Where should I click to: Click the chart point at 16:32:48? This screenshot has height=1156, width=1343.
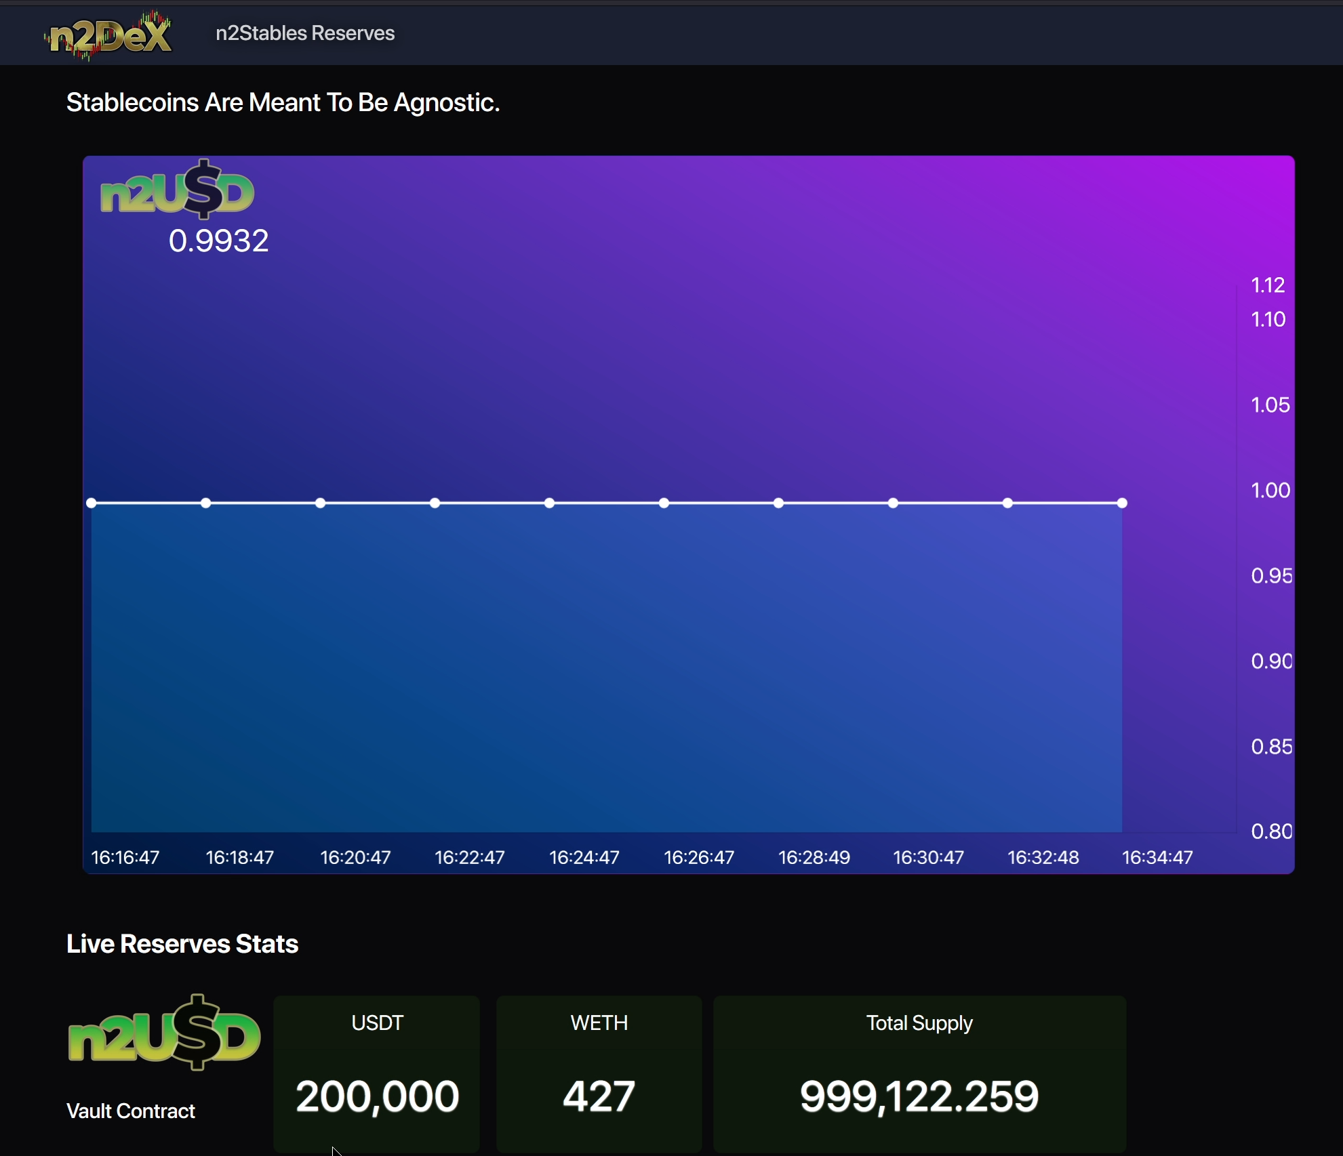point(1008,503)
